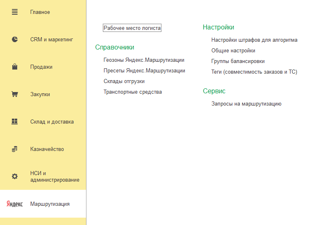Open Геозоны Яндекс.Маршрутизации reference

(144, 60)
